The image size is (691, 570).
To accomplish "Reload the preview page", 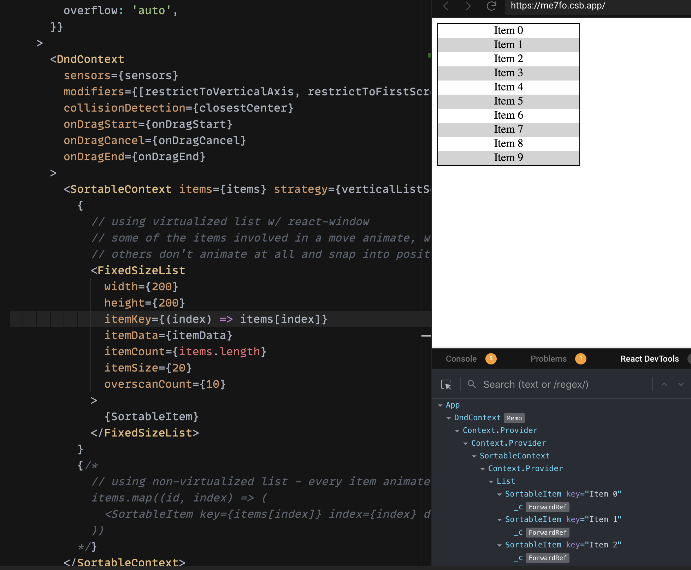I will pos(491,6).
